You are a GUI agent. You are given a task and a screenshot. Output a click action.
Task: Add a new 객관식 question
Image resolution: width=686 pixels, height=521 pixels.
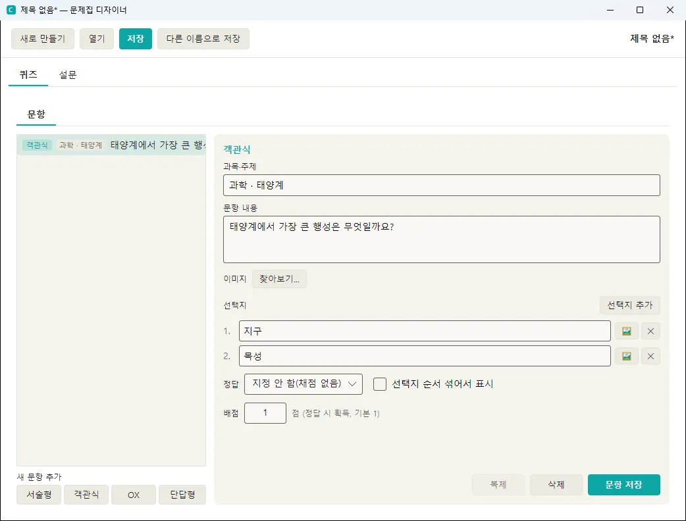(86, 495)
